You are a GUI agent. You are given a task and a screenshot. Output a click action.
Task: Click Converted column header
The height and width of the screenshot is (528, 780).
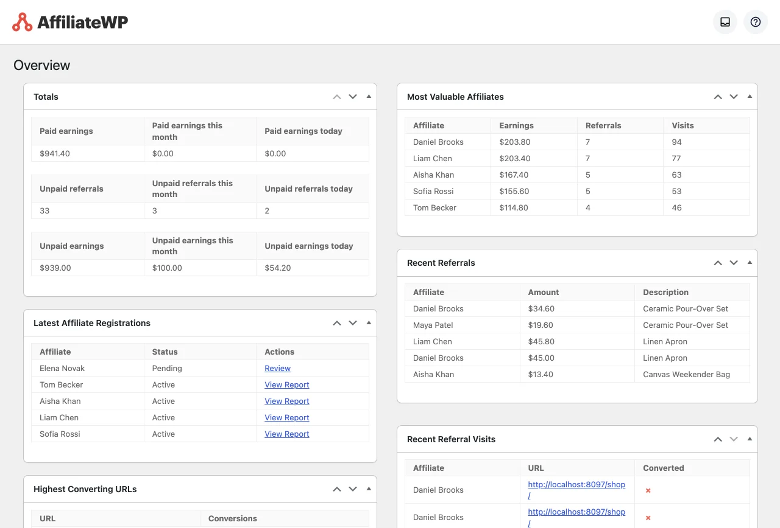(664, 468)
